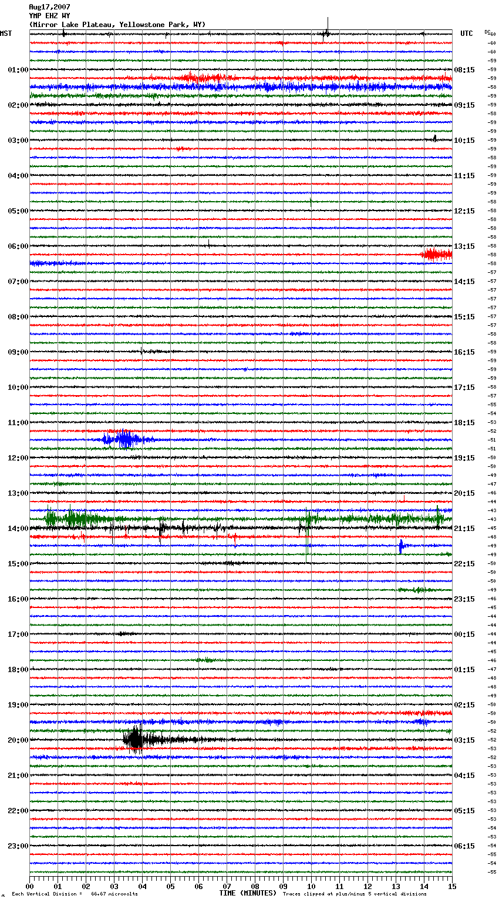Click the 07:00 MST row label
This screenshot has height=902, width=499.
[x=18, y=282]
